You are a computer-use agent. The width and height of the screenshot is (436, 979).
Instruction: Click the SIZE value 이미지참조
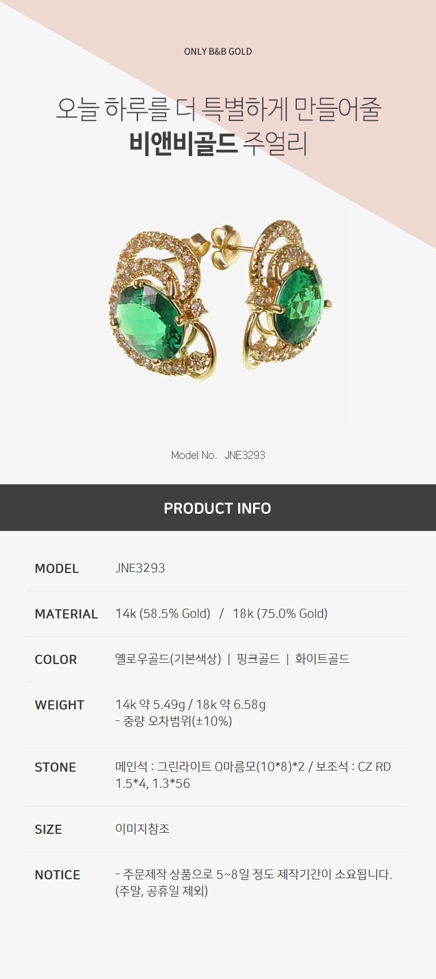(143, 829)
